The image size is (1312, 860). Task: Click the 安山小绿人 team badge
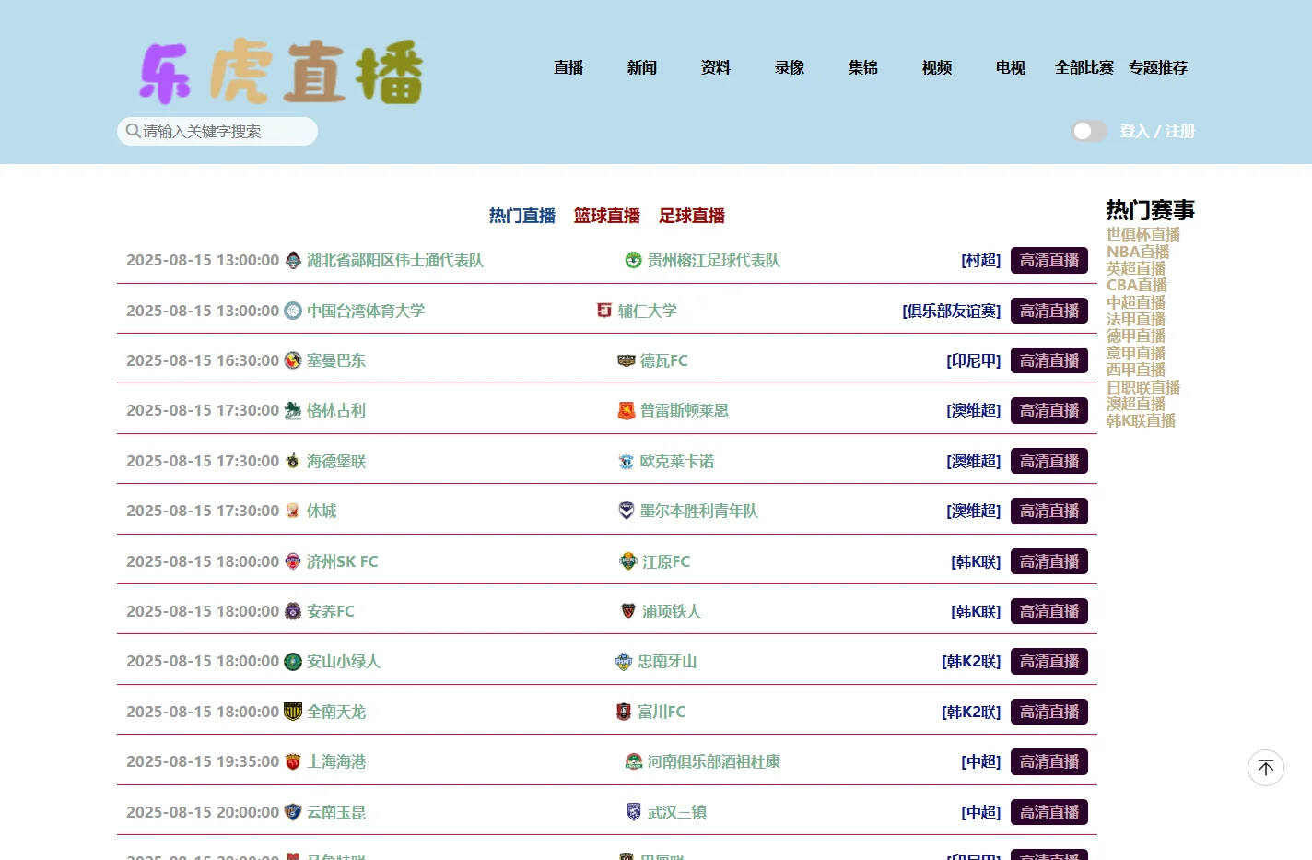[293, 661]
